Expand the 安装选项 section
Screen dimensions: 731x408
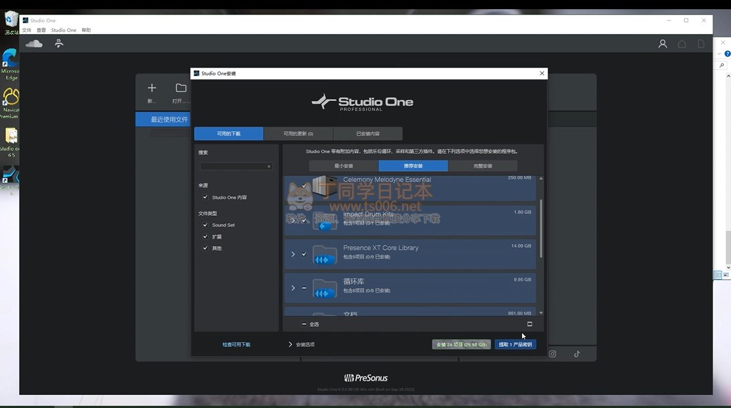pyautogui.click(x=291, y=344)
